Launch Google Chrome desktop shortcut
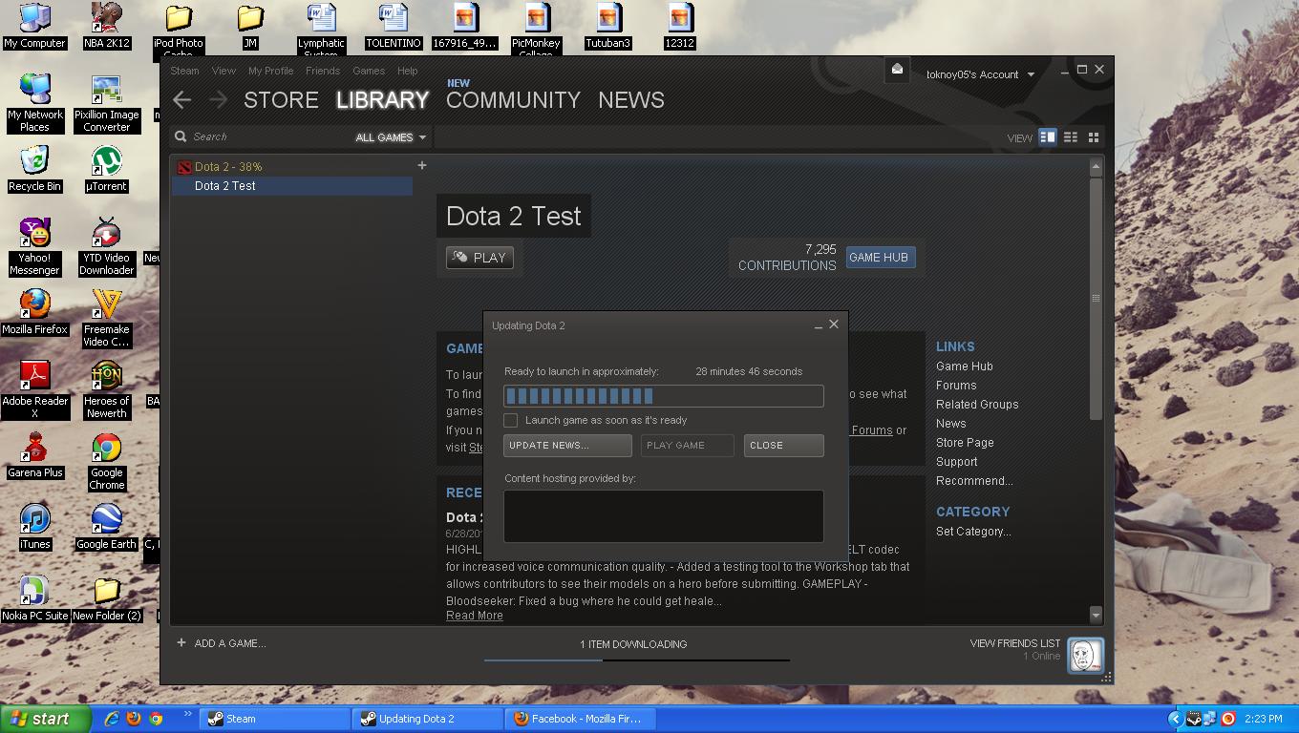The image size is (1299, 733). coord(107,461)
